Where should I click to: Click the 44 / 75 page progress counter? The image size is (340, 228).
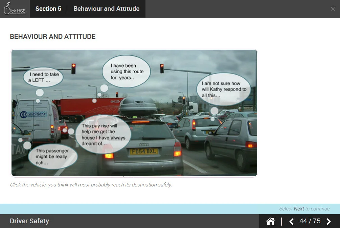[309, 221]
